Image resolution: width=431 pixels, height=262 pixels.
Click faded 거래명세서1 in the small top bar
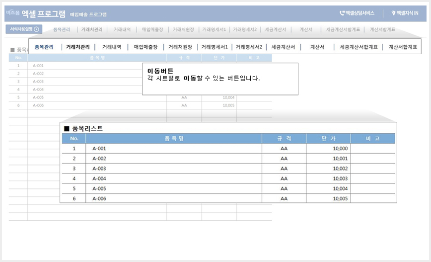point(214,29)
